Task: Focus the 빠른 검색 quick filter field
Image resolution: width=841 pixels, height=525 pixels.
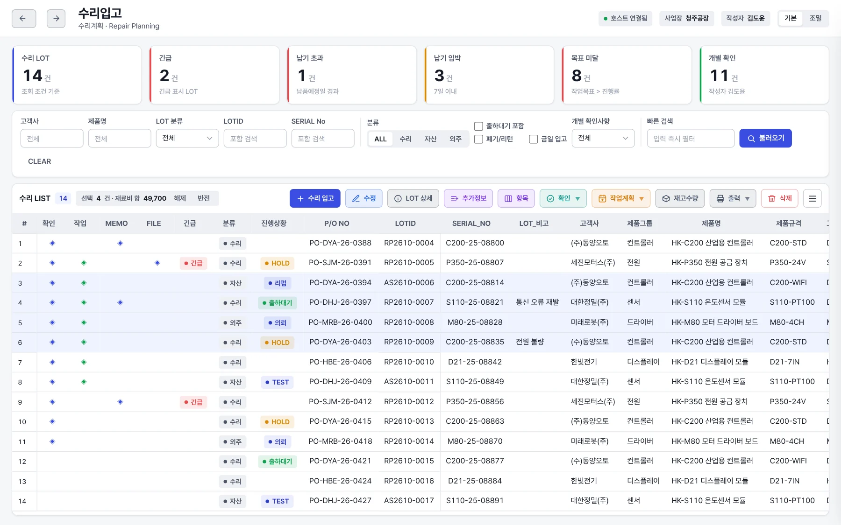Action: click(691, 138)
